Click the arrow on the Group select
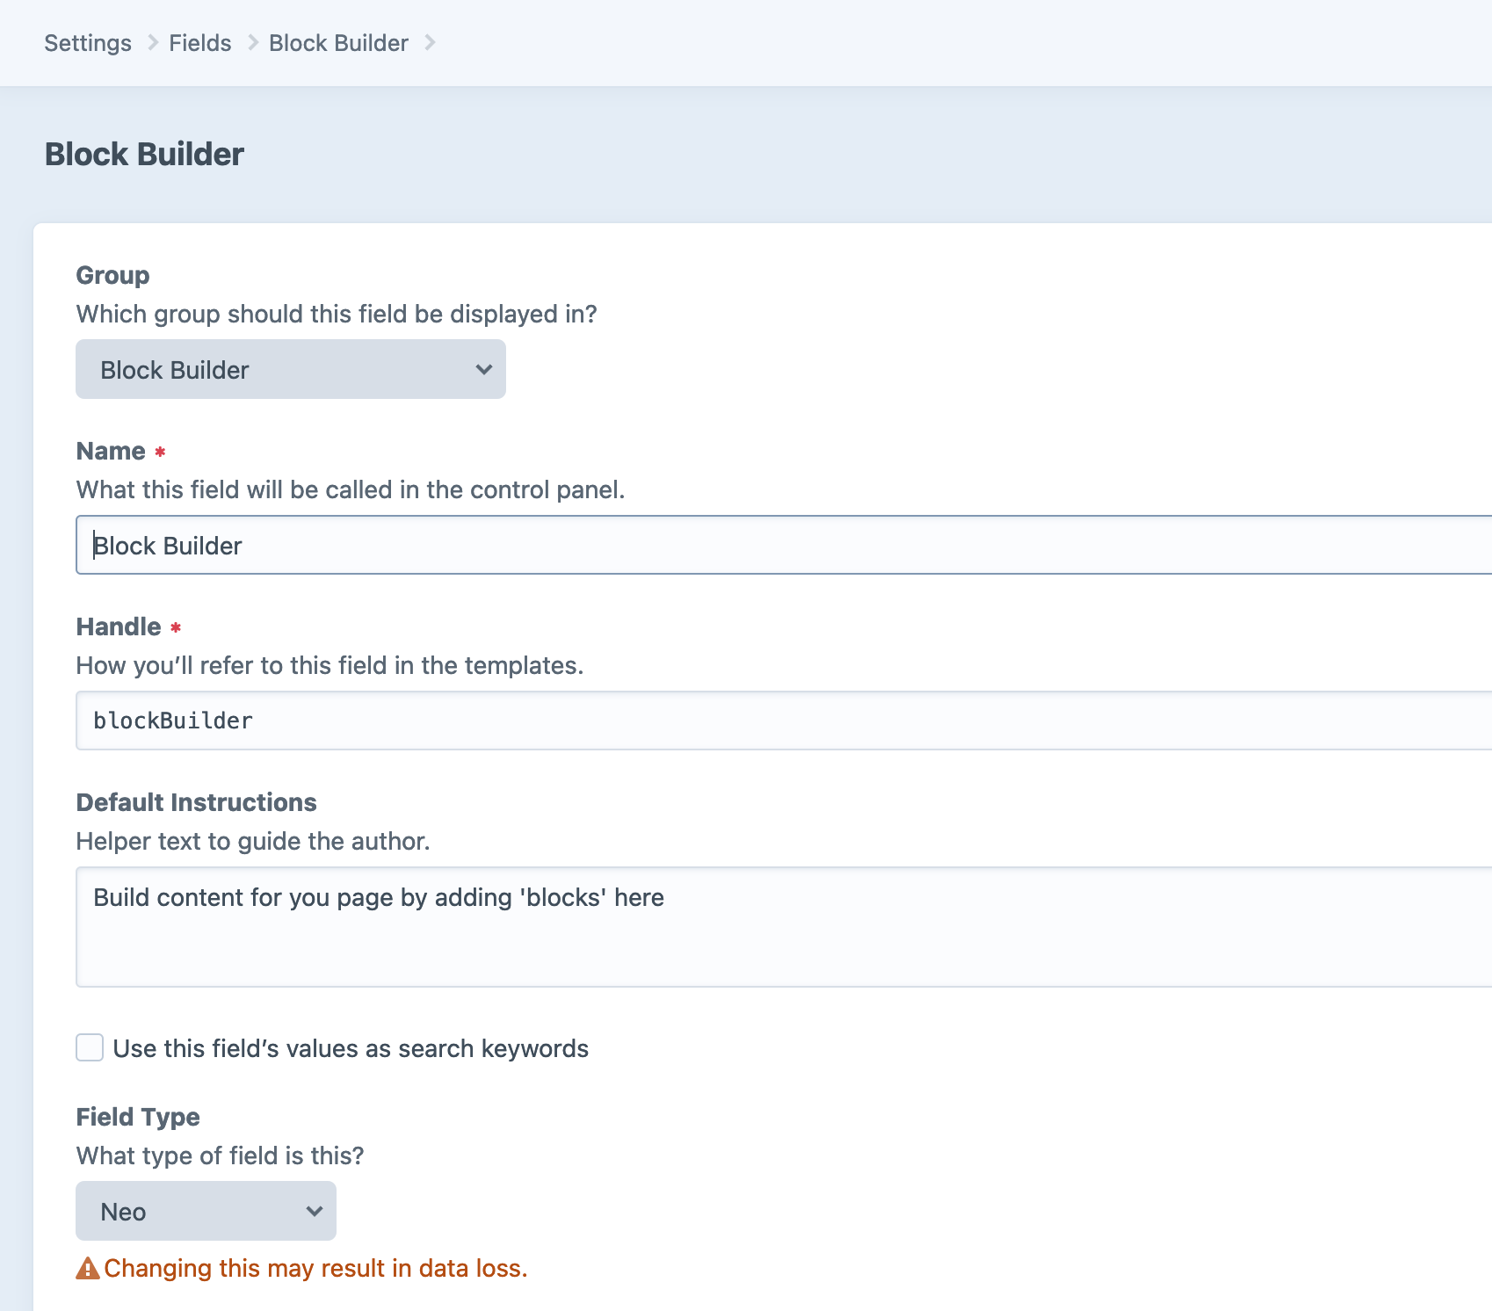1492x1311 pixels. 483,370
